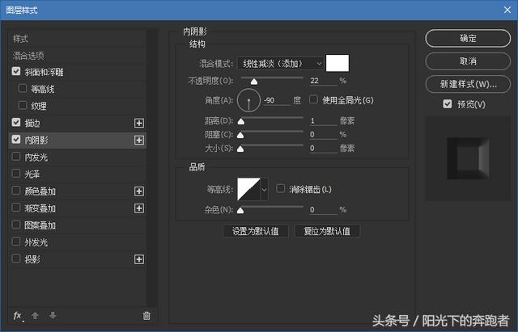Check 使用全局光(G) option
The image size is (518, 332).
[313, 99]
